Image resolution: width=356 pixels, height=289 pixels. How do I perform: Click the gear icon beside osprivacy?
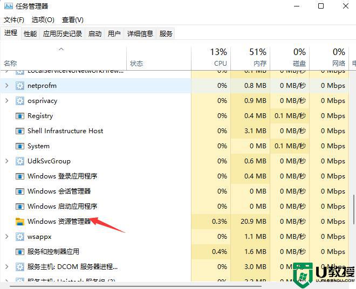(x=20, y=101)
